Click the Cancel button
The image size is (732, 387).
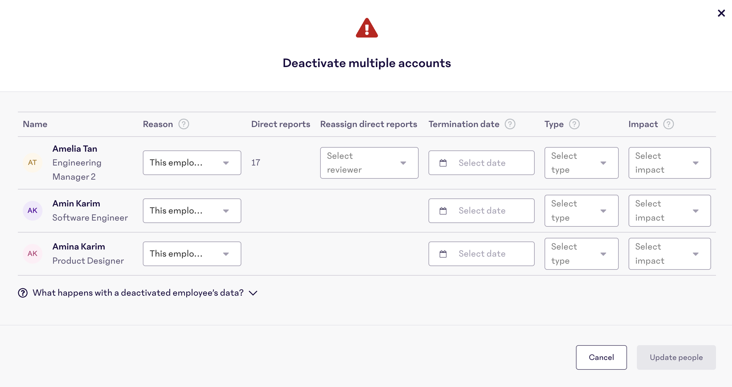point(601,357)
